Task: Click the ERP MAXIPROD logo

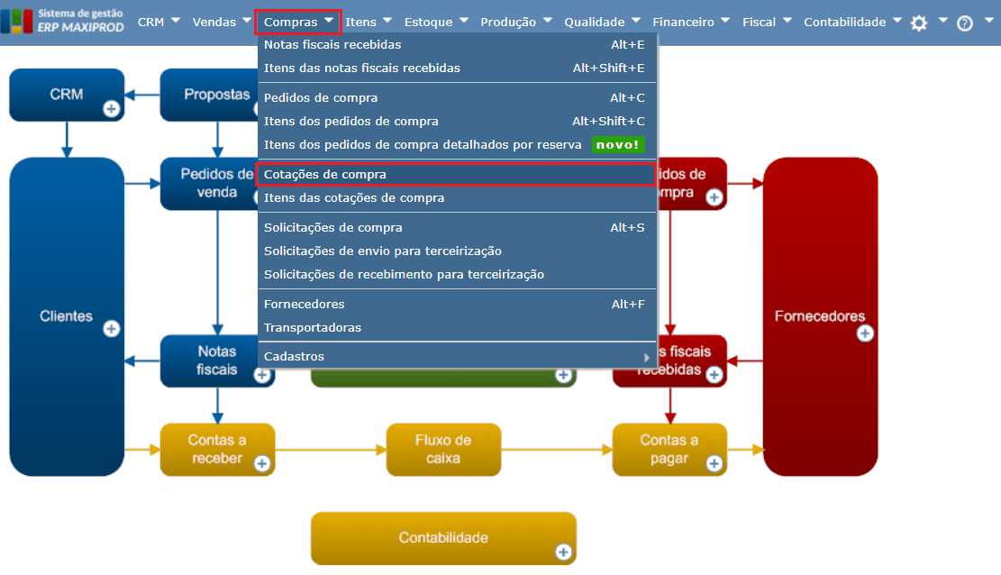Action: point(62,21)
